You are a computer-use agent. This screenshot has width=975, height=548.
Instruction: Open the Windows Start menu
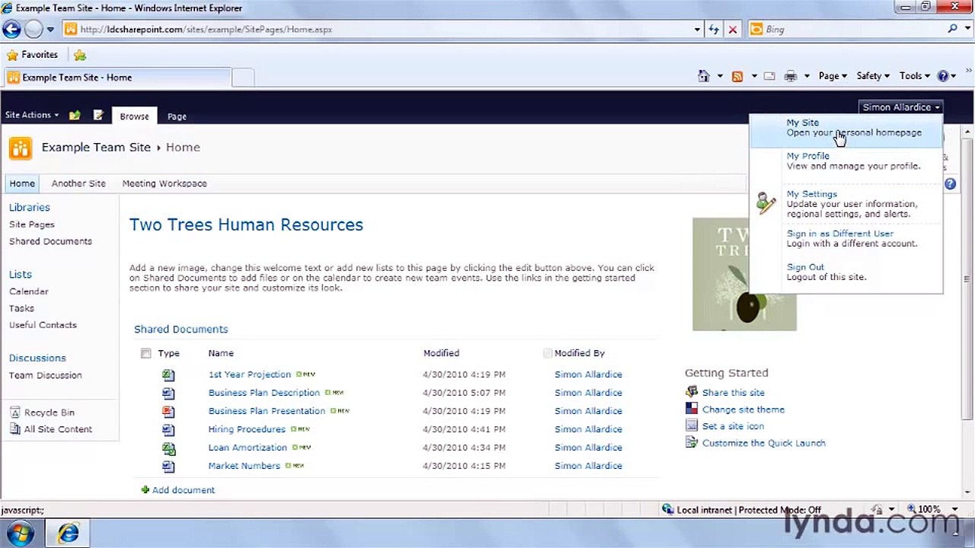(x=20, y=534)
